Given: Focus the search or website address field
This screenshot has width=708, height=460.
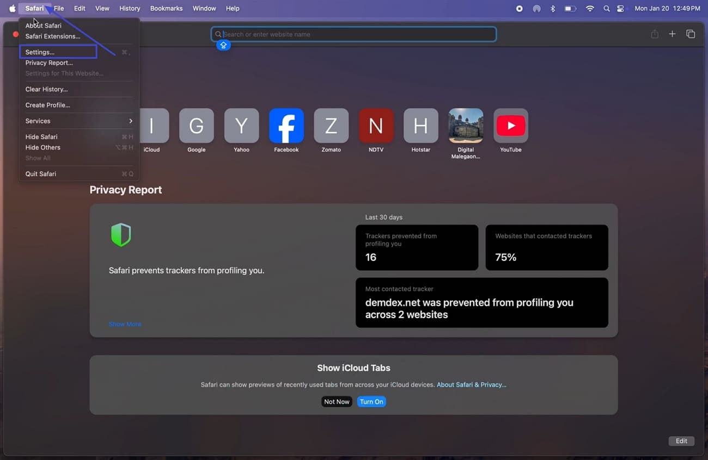Looking at the screenshot, I should pos(354,34).
